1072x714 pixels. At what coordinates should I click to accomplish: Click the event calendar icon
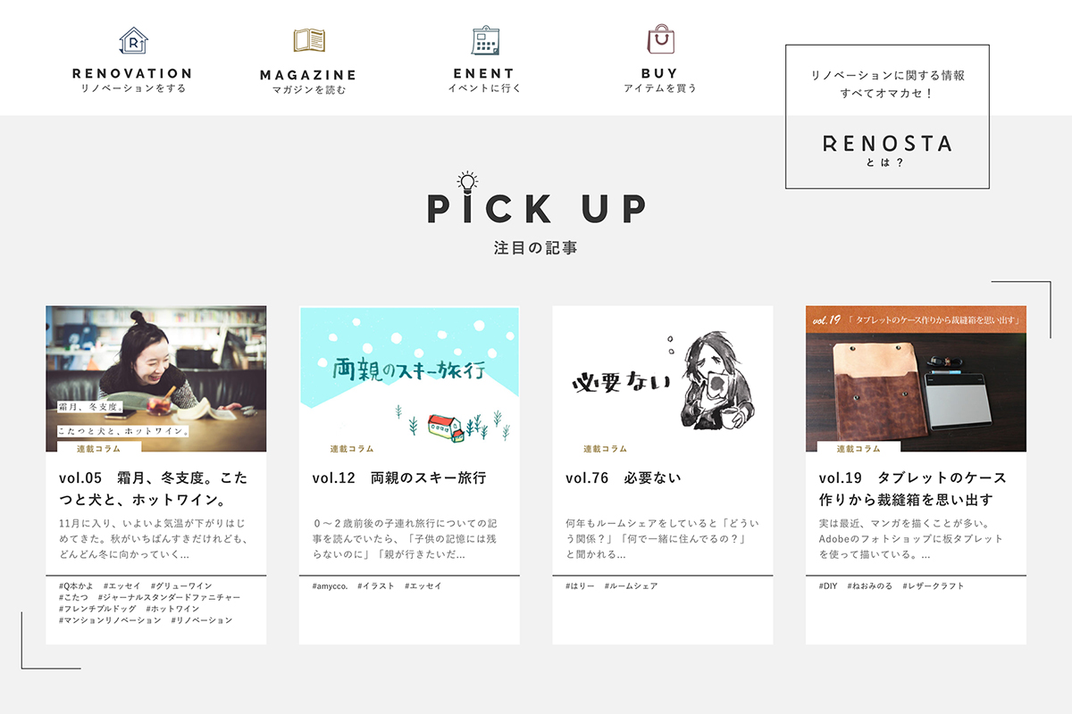[x=485, y=40]
